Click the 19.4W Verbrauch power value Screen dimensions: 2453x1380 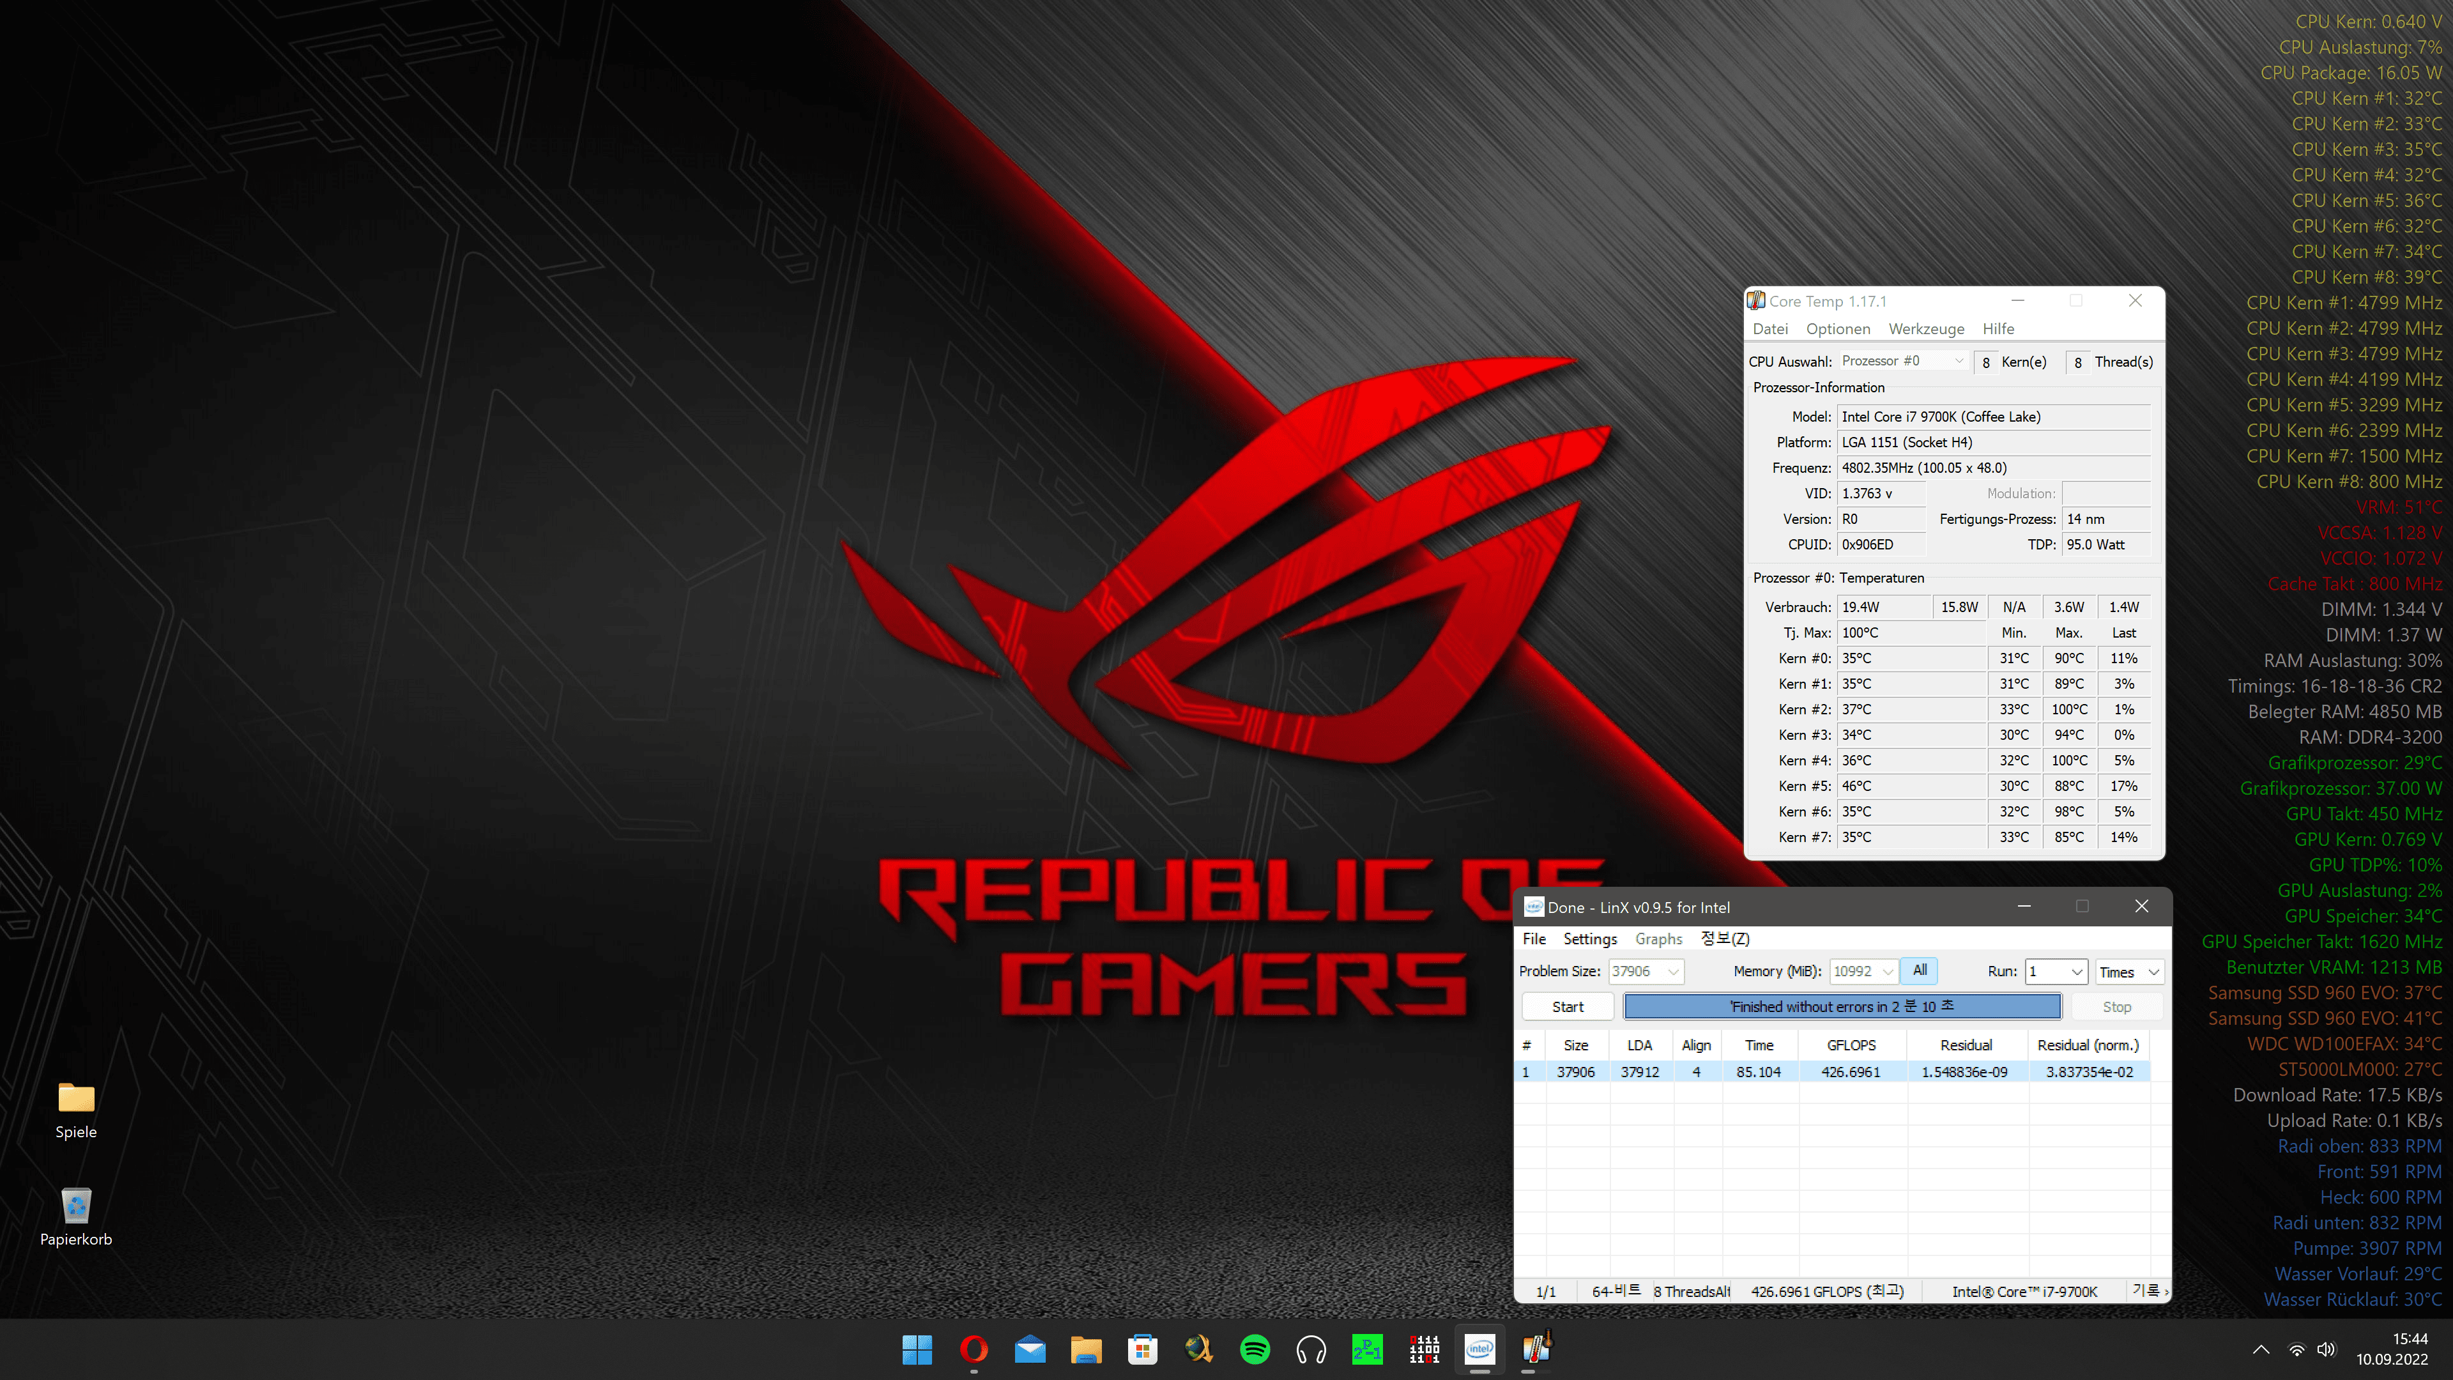(1883, 608)
